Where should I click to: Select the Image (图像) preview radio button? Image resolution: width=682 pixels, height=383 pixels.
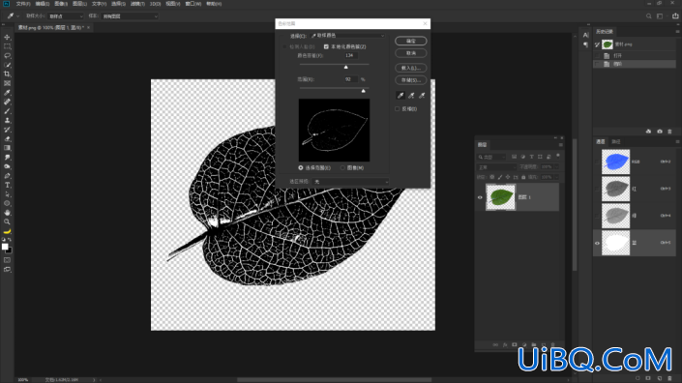[x=342, y=168]
